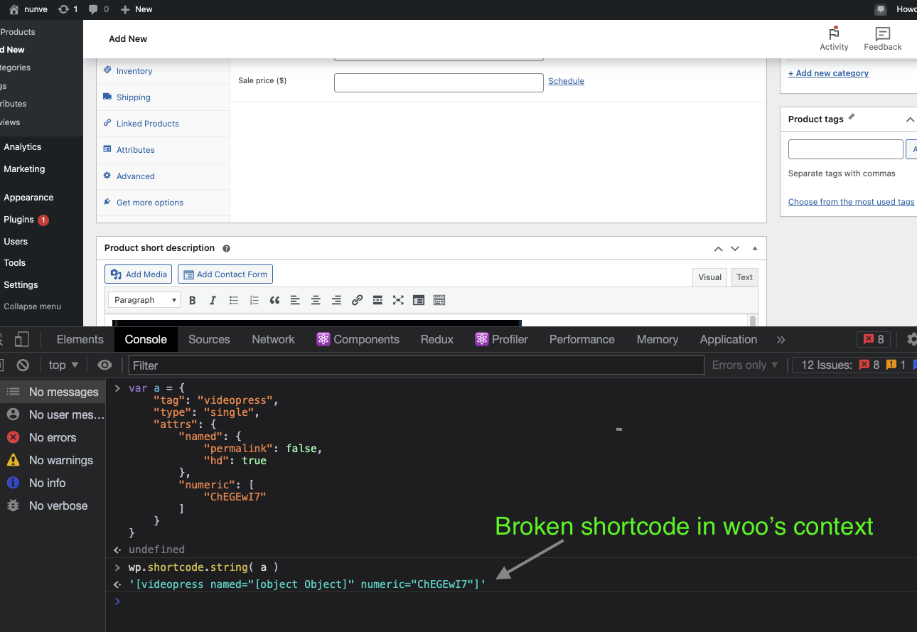Insert a blockquote in the editor
The width and height of the screenshot is (917, 632).
point(274,299)
